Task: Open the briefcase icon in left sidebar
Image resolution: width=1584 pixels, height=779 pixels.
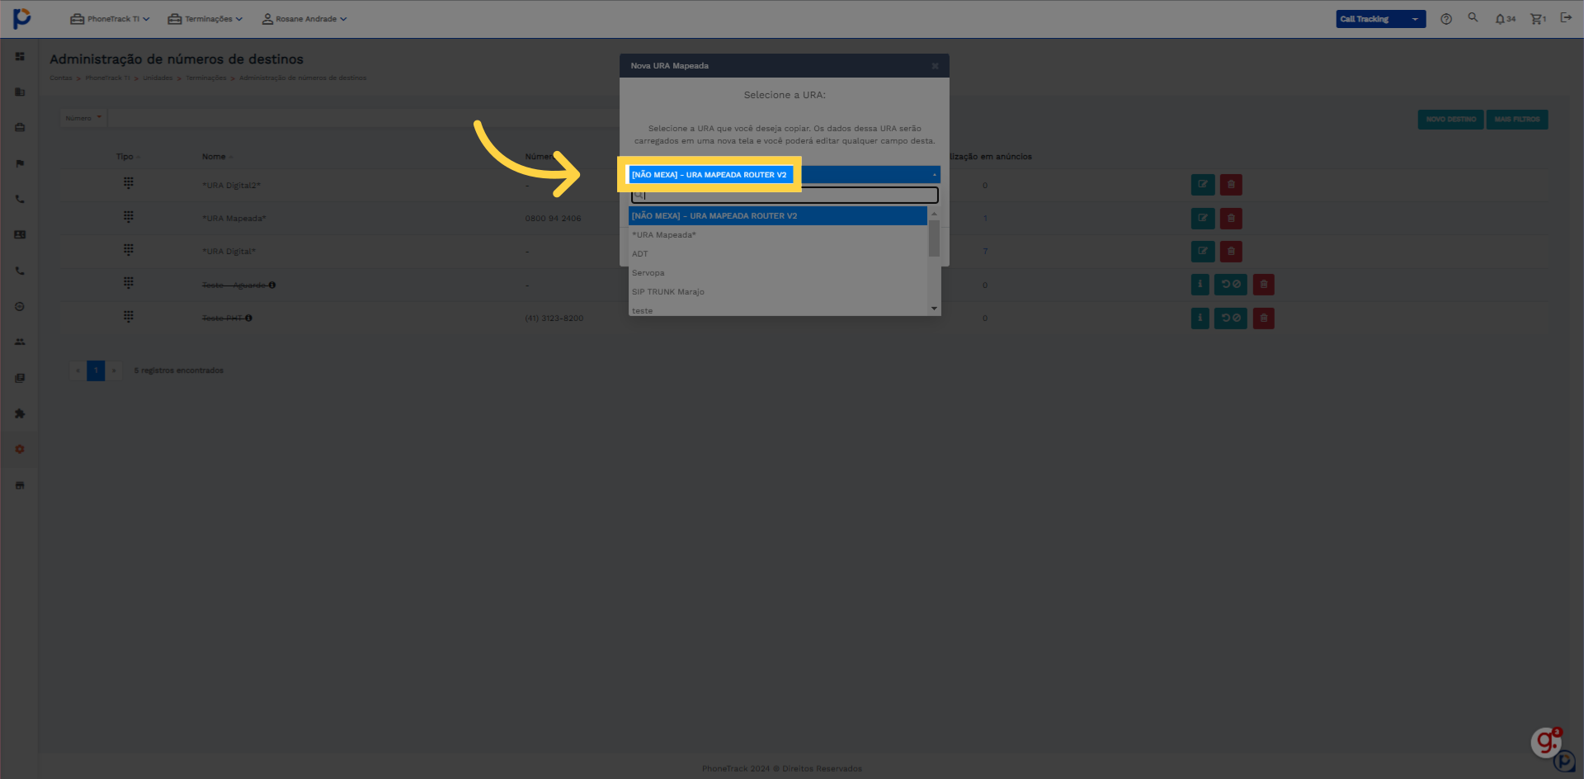Action: click(x=20, y=127)
